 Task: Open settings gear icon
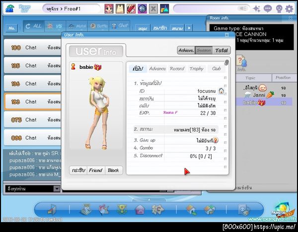tap(290, 9)
